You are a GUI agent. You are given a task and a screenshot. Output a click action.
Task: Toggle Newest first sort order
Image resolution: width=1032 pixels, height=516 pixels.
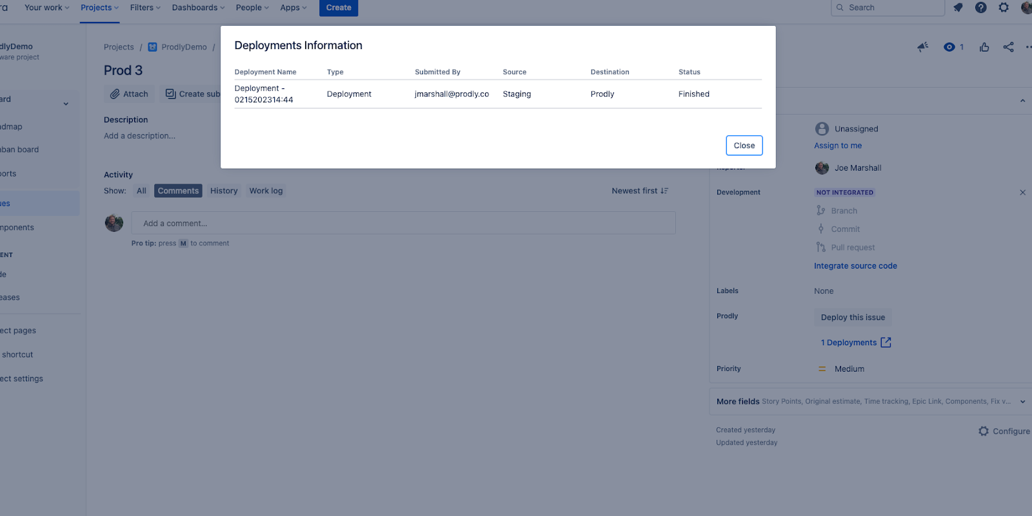point(640,191)
